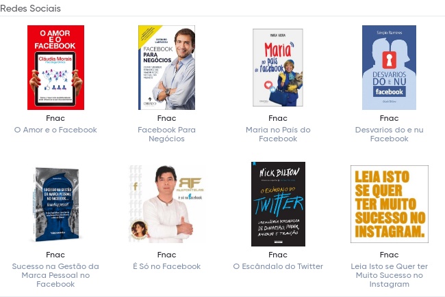Open the O Amor e o Facebook title link

click(x=55, y=130)
